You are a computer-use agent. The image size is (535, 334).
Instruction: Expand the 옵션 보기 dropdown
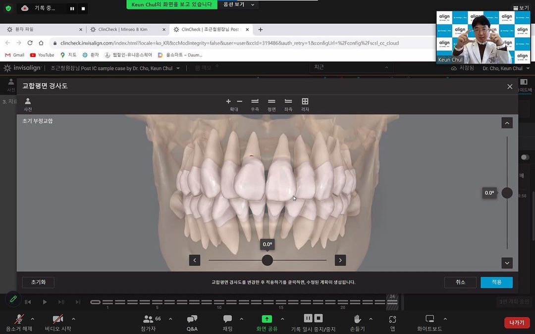click(238, 4)
